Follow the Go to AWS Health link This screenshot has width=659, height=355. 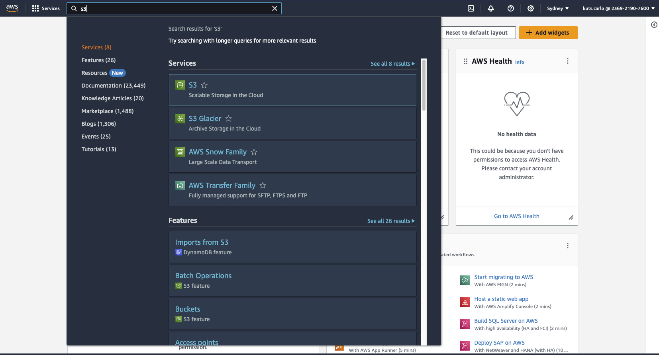[x=516, y=216]
